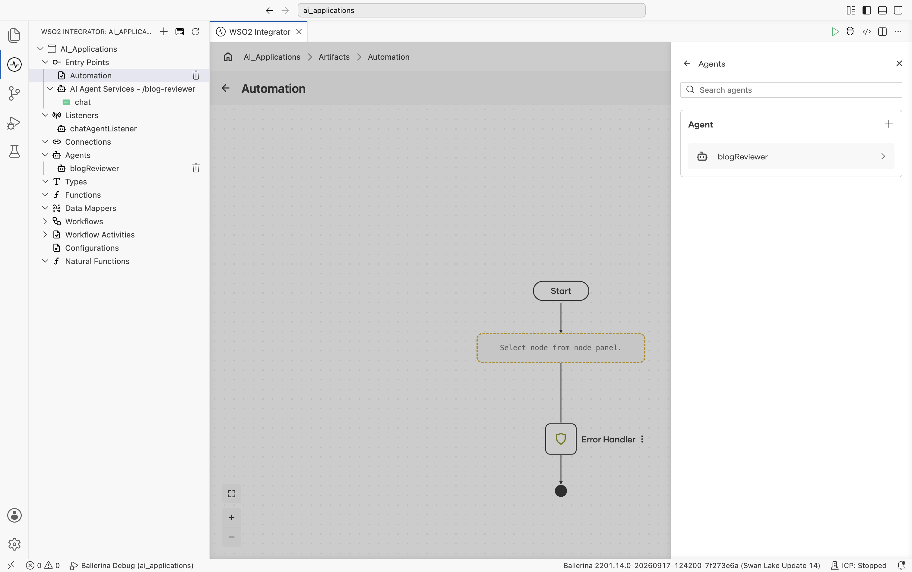Image resolution: width=912 pixels, height=572 pixels.
Task: Open the Explorer files icon in activity bar
Action: click(14, 35)
